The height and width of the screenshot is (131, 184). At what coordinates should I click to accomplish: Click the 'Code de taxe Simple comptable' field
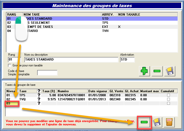tap(47, 73)
